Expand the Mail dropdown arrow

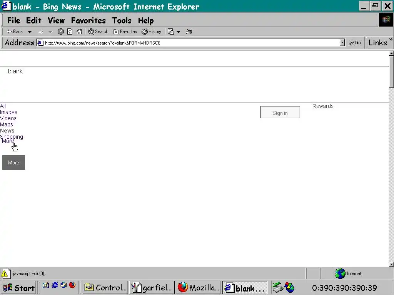178,32
